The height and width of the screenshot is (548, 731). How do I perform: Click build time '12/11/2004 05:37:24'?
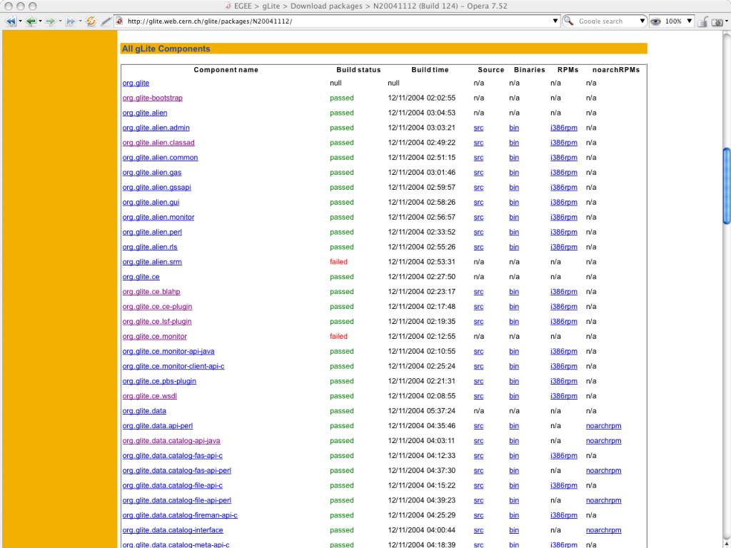[x=421, y=411]
